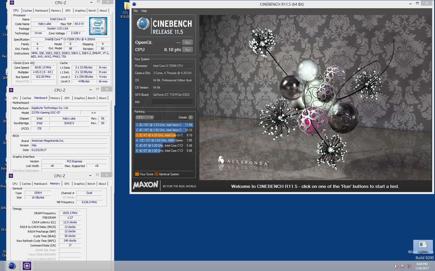Select ranking row 5, 4C/8T @ 3.20 GHz
This screenshot has height=271, width=435.
(x=164, y=146)
